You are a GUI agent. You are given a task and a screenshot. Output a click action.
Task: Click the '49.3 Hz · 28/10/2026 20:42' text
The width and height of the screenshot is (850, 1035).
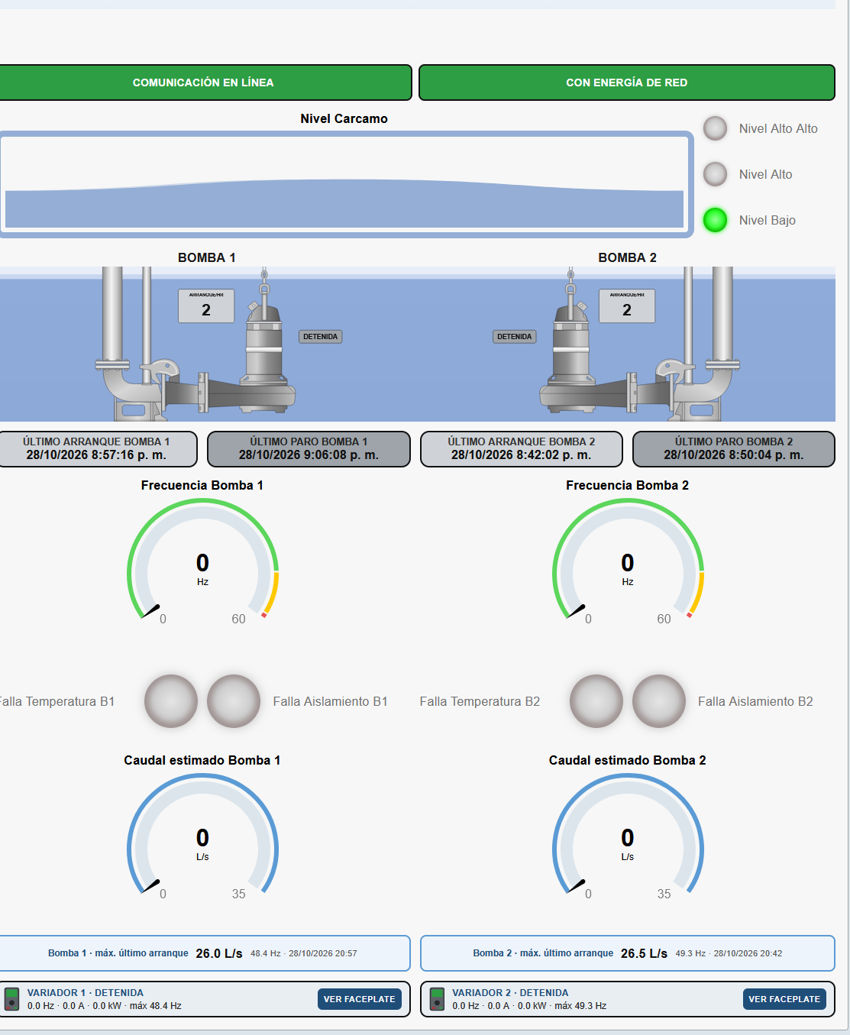729,953
